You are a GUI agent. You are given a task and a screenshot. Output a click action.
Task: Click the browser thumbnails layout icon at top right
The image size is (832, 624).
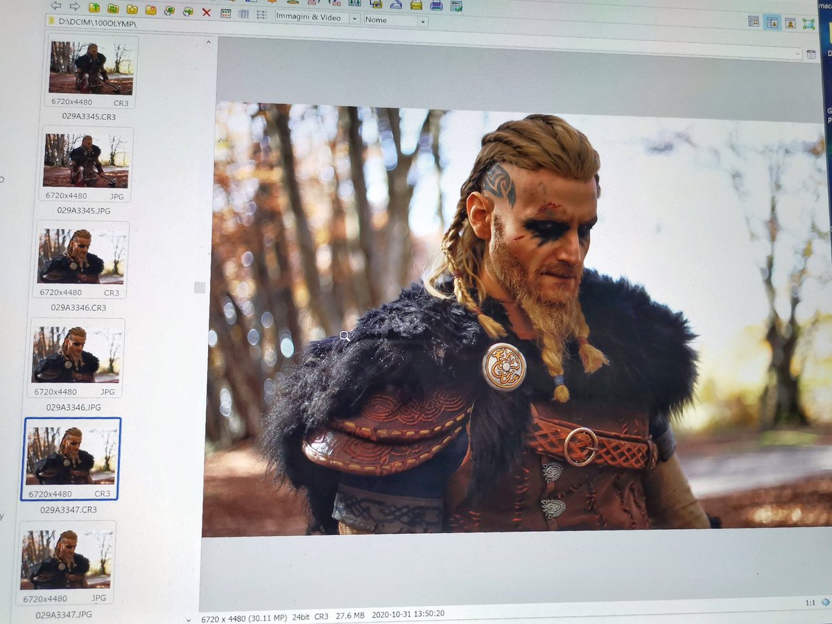point(754,21)
